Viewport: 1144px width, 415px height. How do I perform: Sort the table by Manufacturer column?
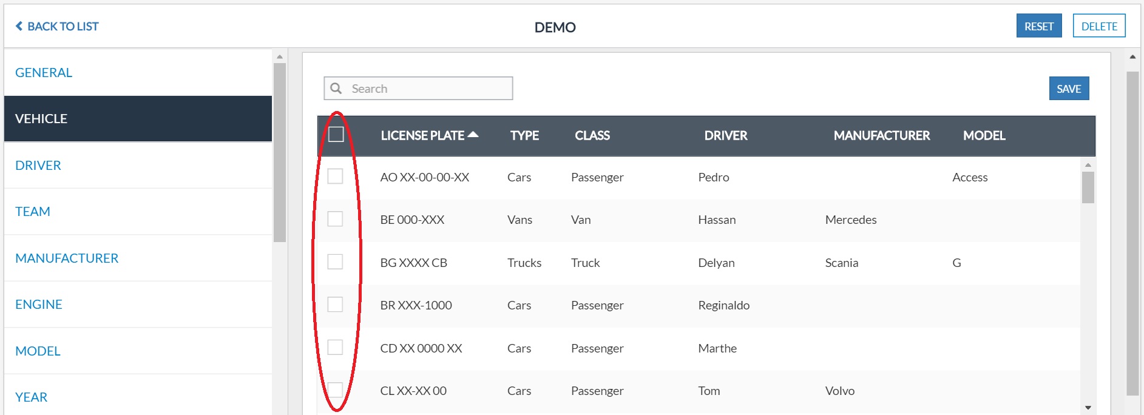[x=881, y=136]
